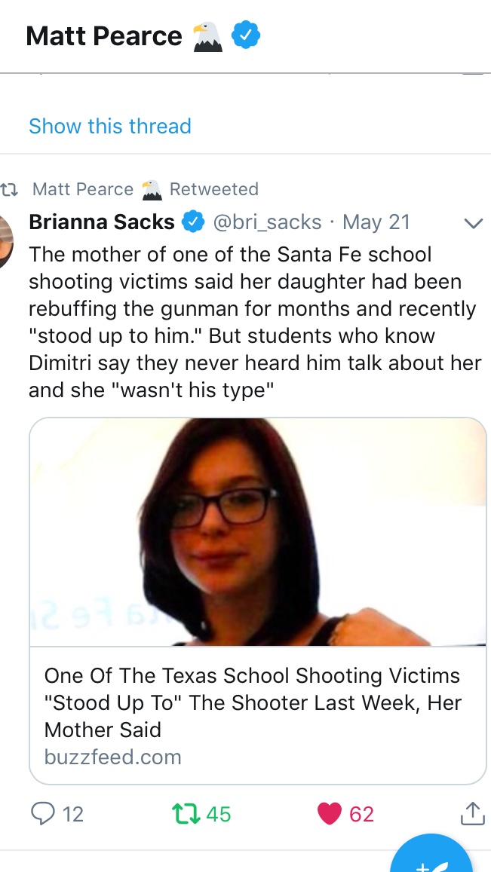Open Brianna Sacks profile name
The width and height of the screenshot is (491, 872).
tap(101, 222)
